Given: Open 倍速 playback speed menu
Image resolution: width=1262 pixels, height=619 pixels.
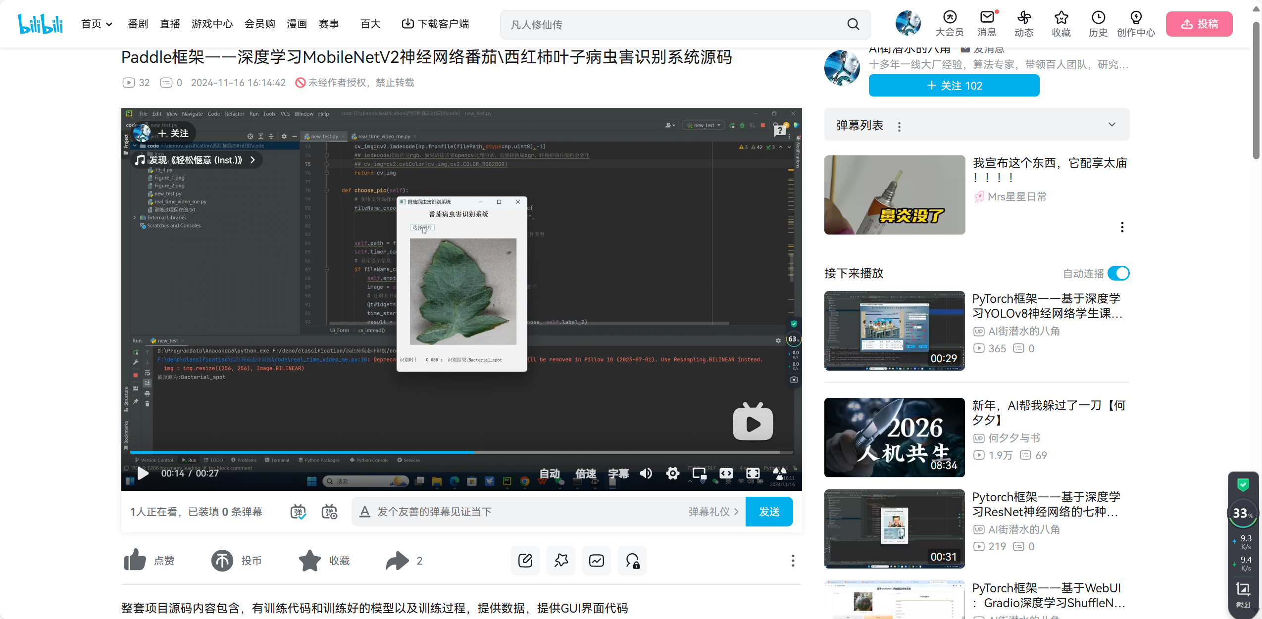Looking at the screenshot, I should [x=585, y=474].
